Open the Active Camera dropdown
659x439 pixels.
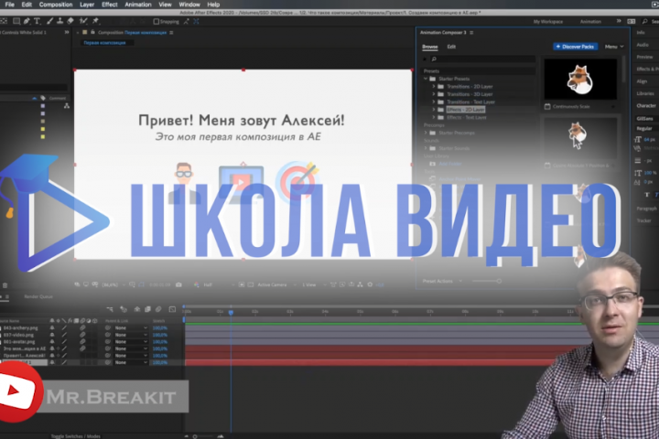(277, 284)
